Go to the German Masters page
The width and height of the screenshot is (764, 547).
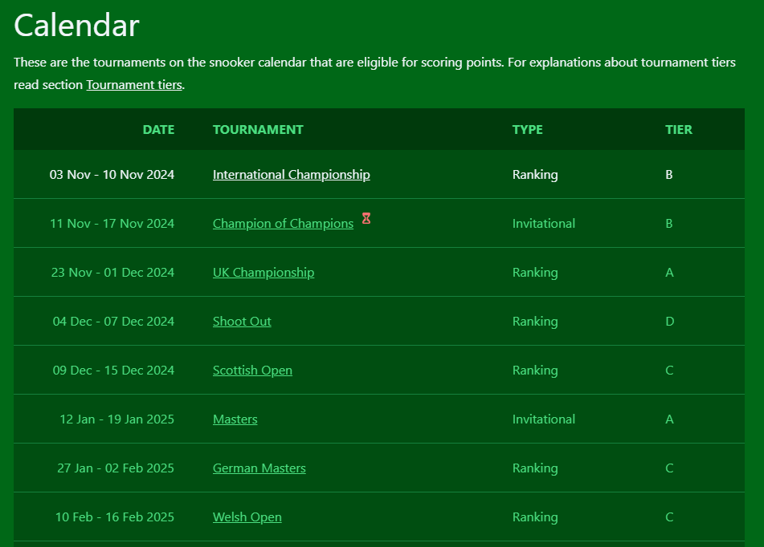tap(259, 468)
